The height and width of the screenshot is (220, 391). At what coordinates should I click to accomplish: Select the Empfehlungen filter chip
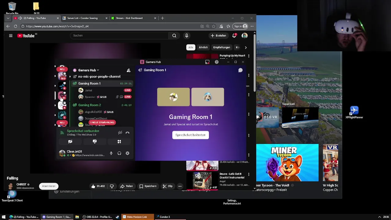(x=221, y=47)
